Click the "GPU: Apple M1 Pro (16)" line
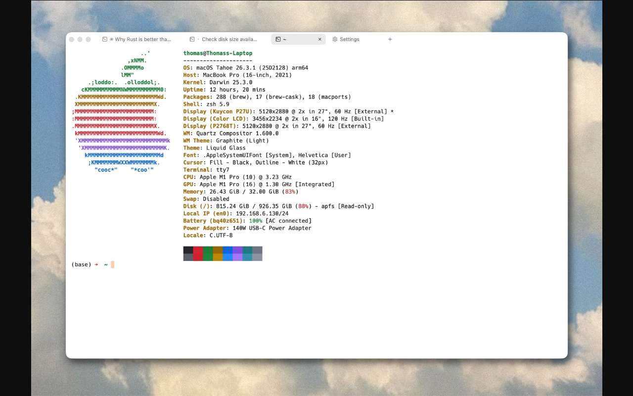The height and width of the screenshot is (396, 633). [259, 184]
